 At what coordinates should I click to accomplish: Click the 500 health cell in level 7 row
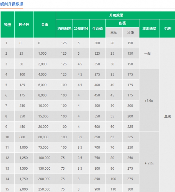(x=97, y=106)
